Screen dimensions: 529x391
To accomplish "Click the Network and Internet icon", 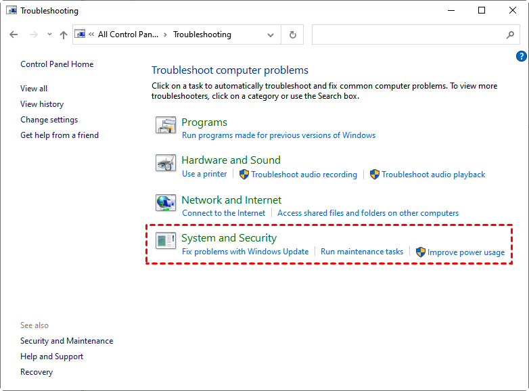I will tap(166, 203).
